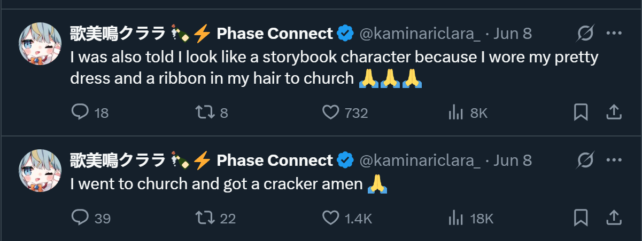Open Grok icon on second tweet
The image size is (642, 241).
coord(585,160)
